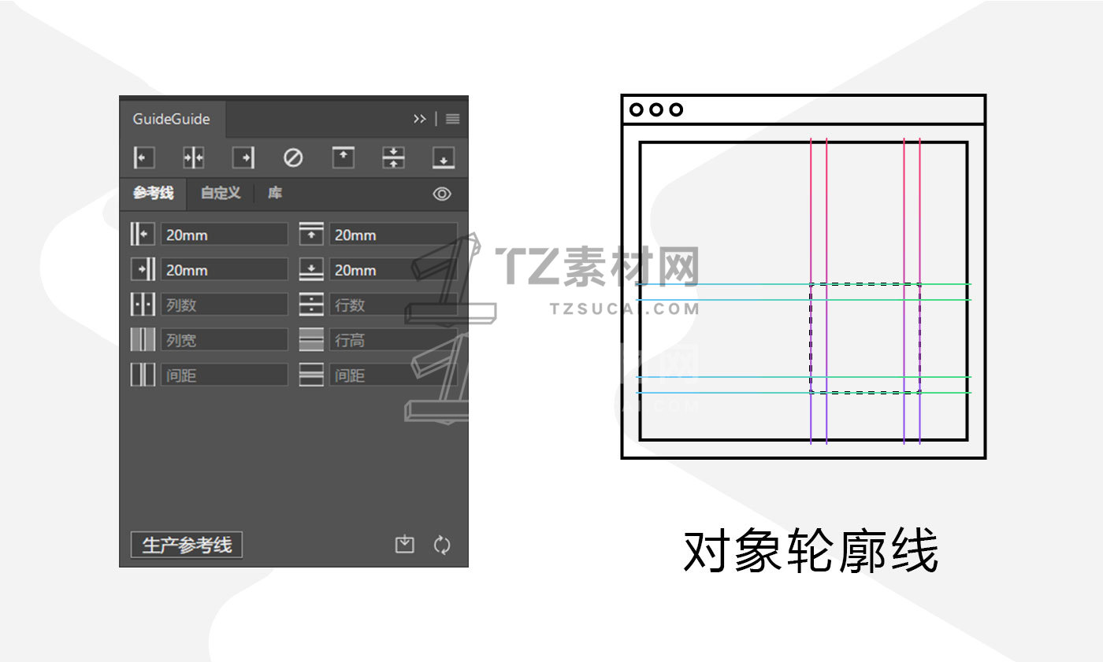Screen dimensions: 1103x662
Task: Click the 生产参考线 button
Action: [187, 545]
